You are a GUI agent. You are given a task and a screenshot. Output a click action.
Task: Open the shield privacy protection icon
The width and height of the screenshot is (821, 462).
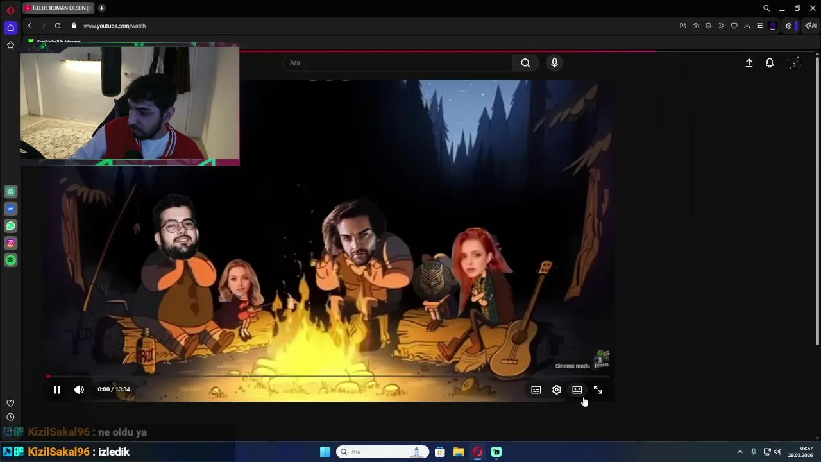tap(708, 26)
